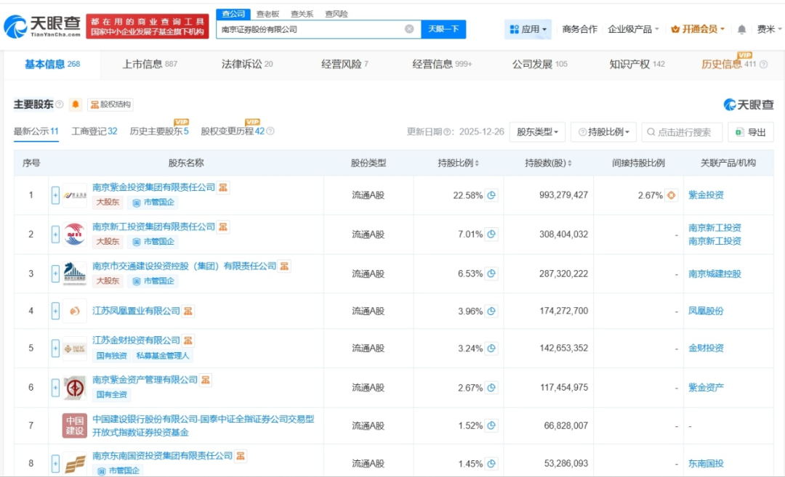Focus the 点击进行搜索 shareholder search field
This screenshot has height=477, width=785.
pos(682,132)
